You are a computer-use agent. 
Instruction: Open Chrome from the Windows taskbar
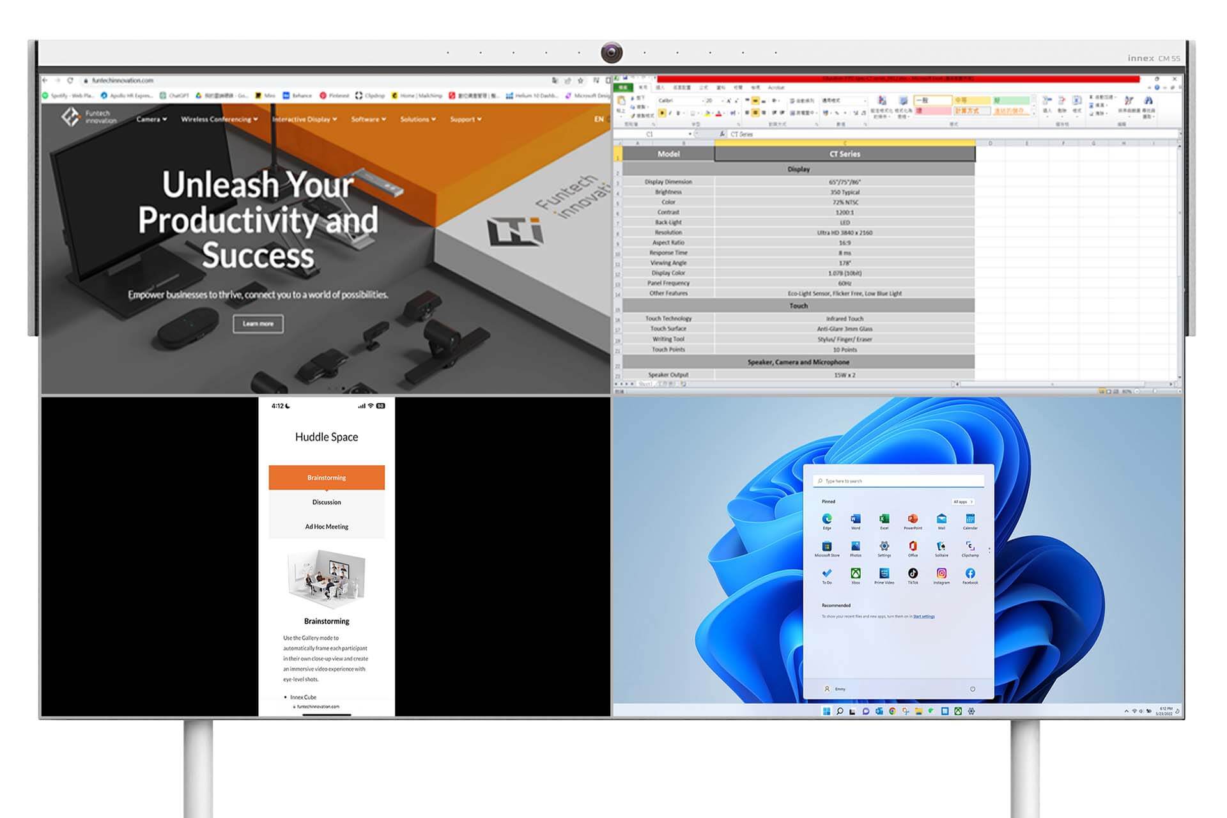click(x=893, y=711)
